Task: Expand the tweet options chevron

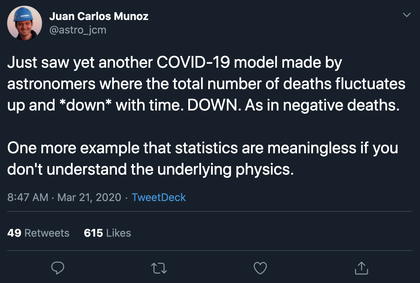Action: [406, 15]
